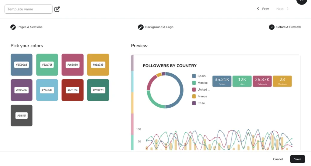Image resolution: width=311 pixels, height=166 pixels.
Task: Pick the green #52c79f color swatch
Action: pos(47,65)
